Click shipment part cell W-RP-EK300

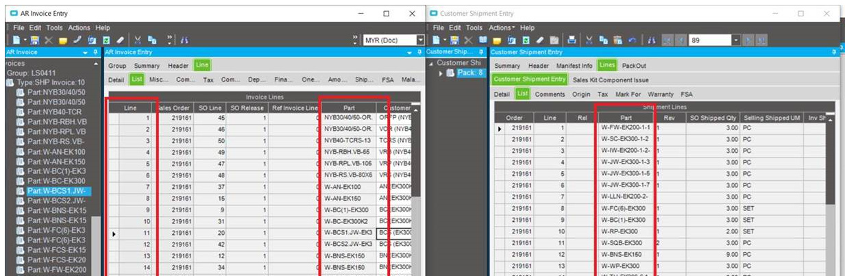click(626, 231)
